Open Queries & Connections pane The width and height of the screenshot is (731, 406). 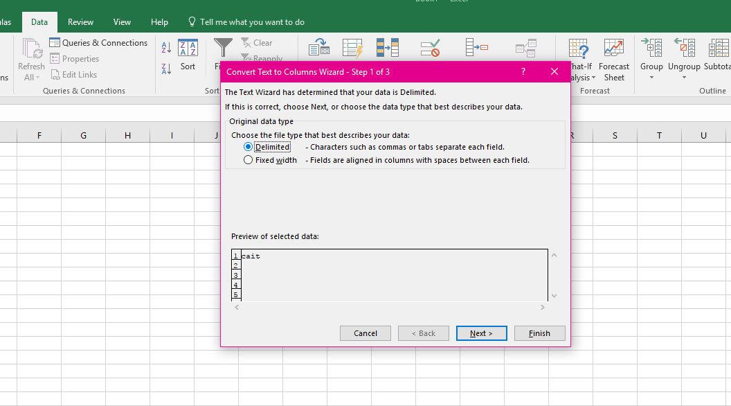click(98, 43)
